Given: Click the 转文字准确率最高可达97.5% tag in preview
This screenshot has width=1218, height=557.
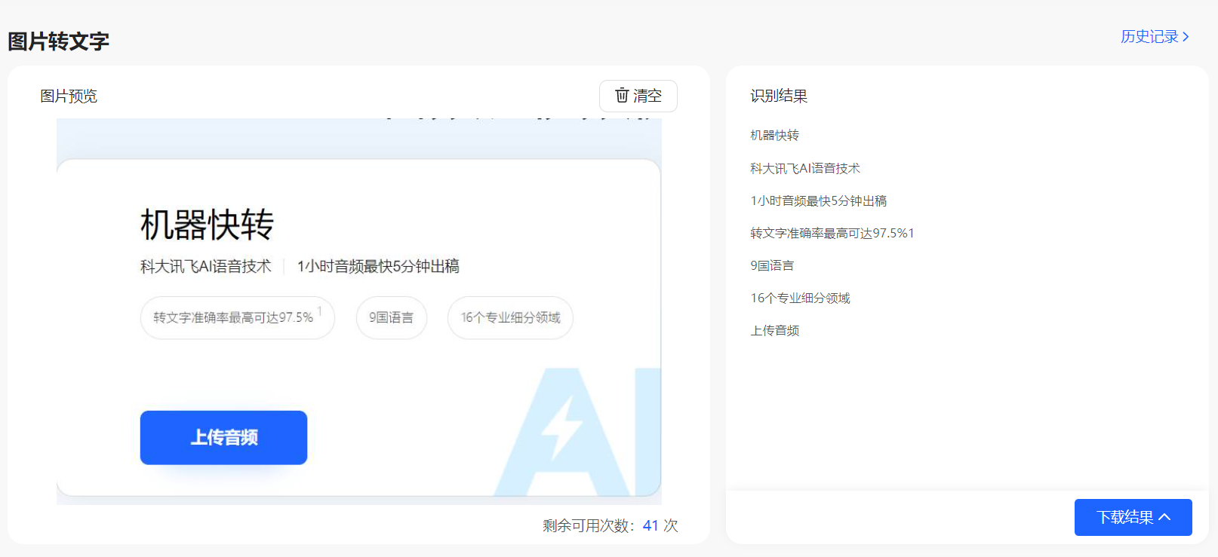Looking at the screenshot, I should [x=237, y=317].
